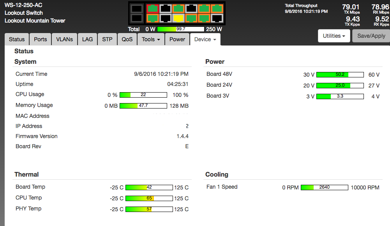Open the Tools dropdown menu
The image size is (390, 226).
[x=151, y=39]
